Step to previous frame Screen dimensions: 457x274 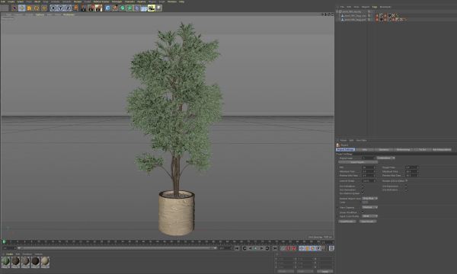point(251,248)
